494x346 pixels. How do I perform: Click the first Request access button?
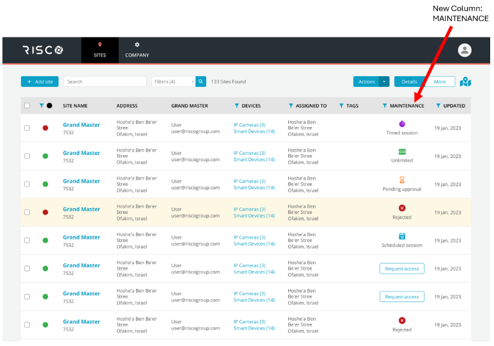pos(402,269)
